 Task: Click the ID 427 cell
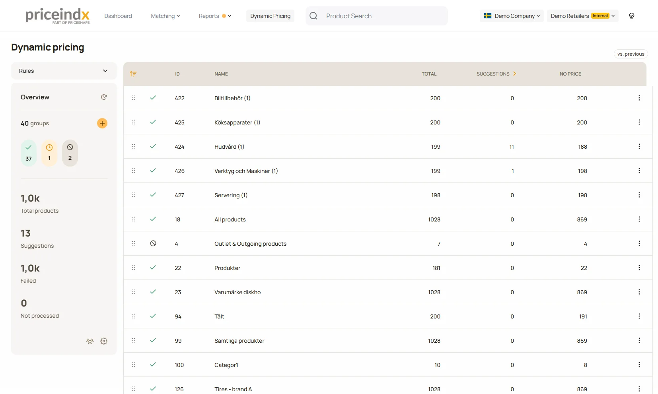coord(179,195)
